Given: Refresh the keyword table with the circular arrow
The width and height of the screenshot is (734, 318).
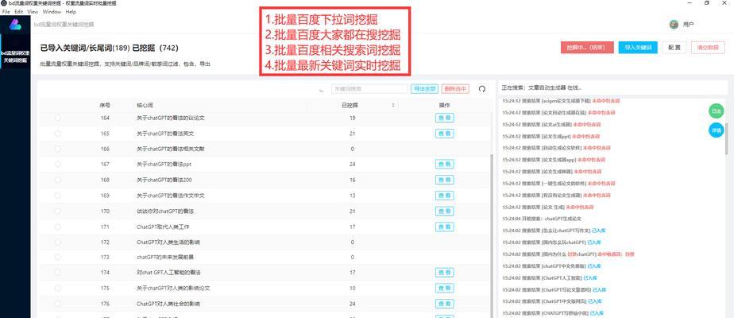Looking at the screenshot, I should click(481, 89).
